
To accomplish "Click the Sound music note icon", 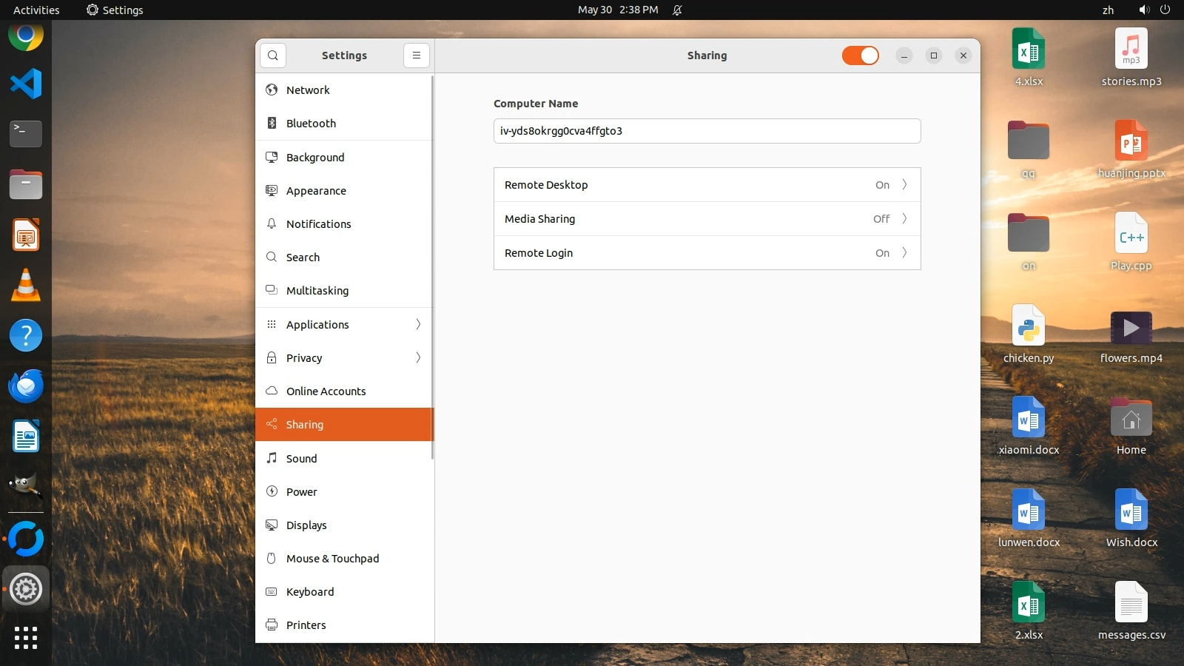I will tap(272, 458).
